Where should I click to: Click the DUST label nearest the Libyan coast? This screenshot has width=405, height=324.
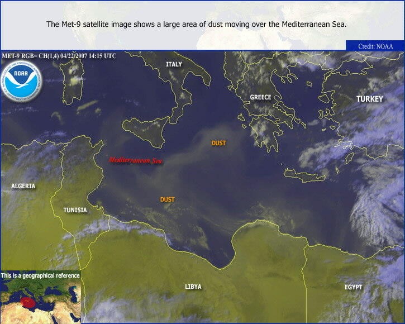coord(167,199)
